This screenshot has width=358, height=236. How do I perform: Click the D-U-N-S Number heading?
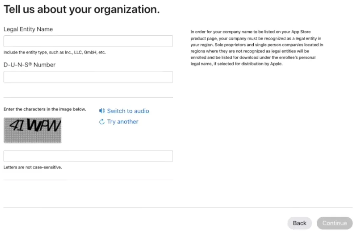[x=29, y=64]
